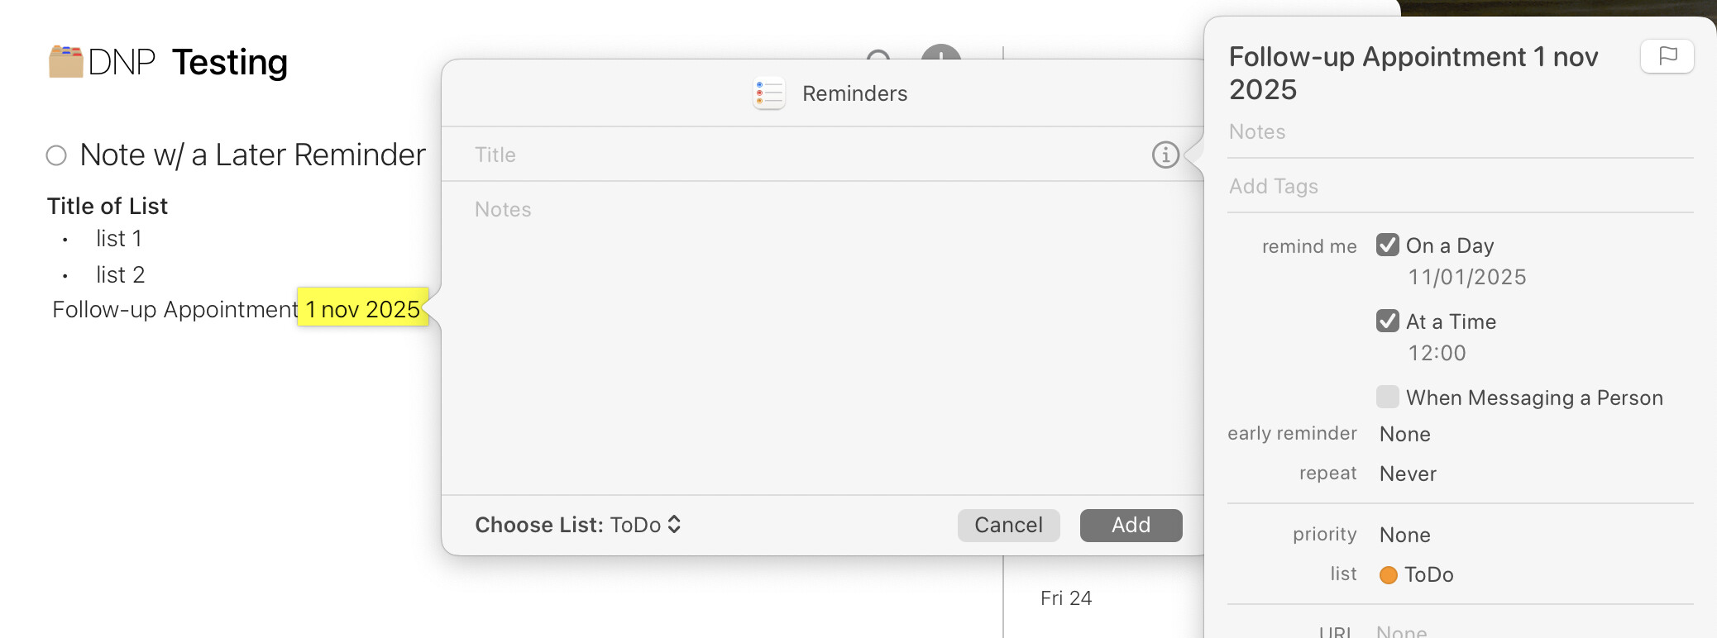The image size is (1717, 638).
Task: Open the Choose List ToDo dropdown
Action: tap(579, 525)
